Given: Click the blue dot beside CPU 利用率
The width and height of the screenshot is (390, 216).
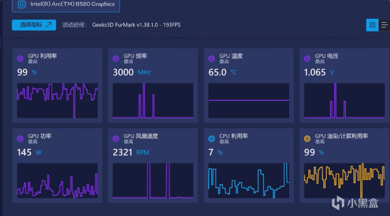Looking at the screenshot, I should 212,139.
